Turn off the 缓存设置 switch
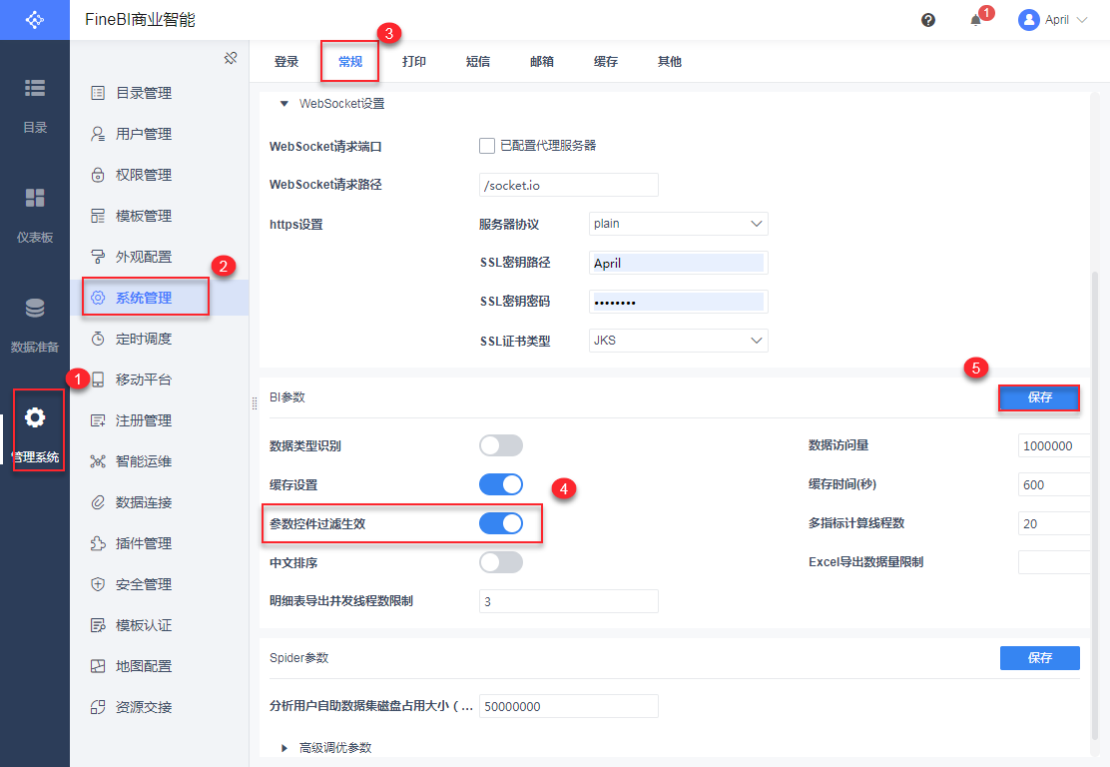This screenshot has width=1110, height=767. click(500, 484)
